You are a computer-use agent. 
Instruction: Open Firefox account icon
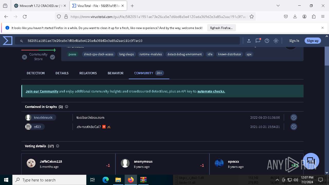304,16
